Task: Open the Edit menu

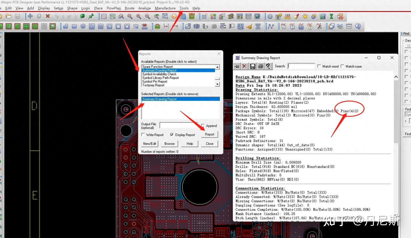Action: click(x=9, y=8)
